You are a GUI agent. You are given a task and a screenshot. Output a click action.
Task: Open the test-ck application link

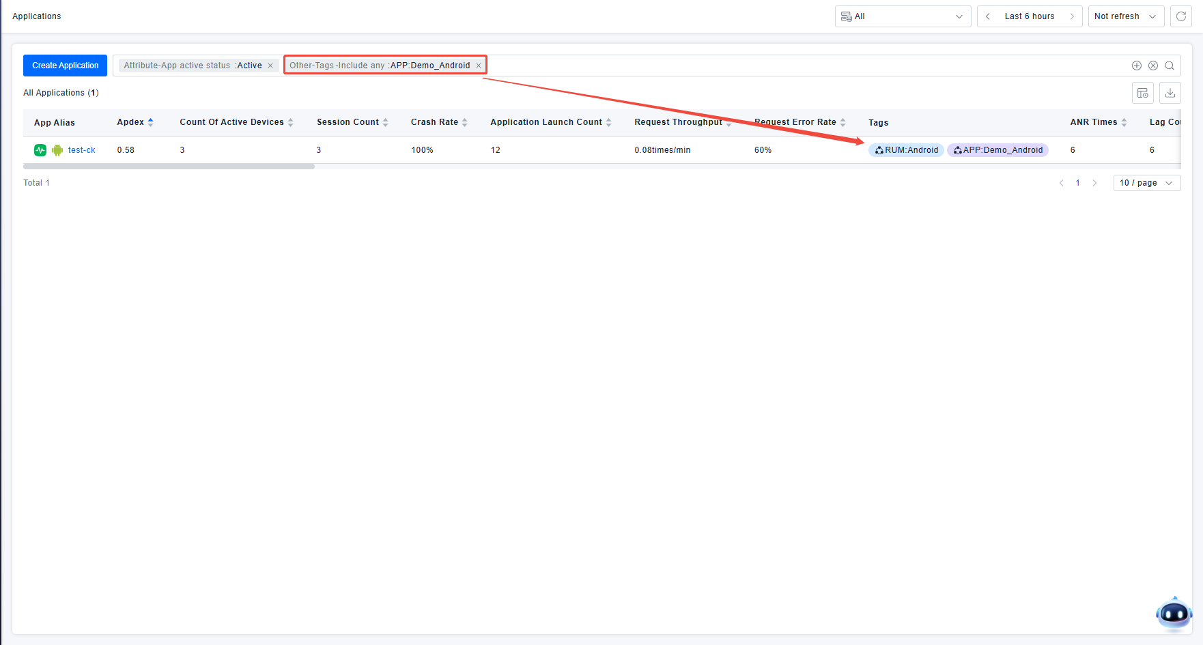(82, 150)
